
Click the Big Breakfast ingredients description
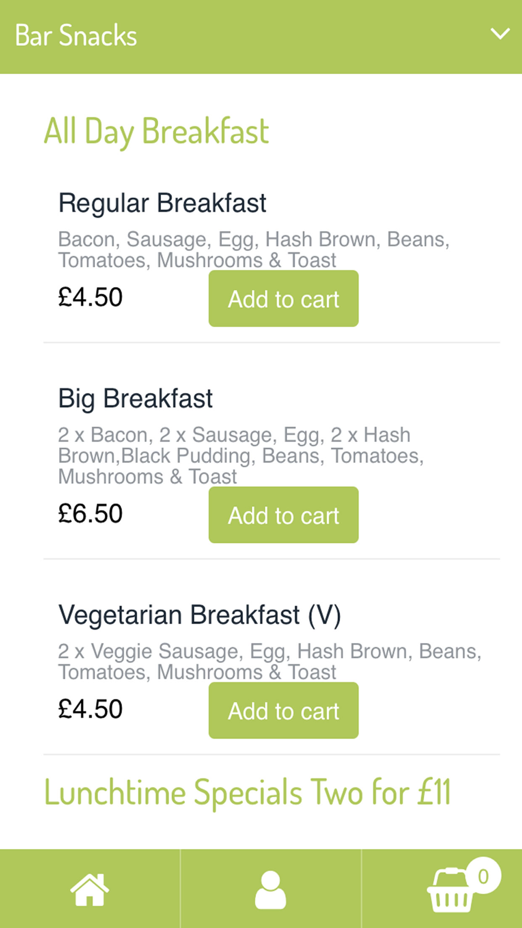pos(241,456)
